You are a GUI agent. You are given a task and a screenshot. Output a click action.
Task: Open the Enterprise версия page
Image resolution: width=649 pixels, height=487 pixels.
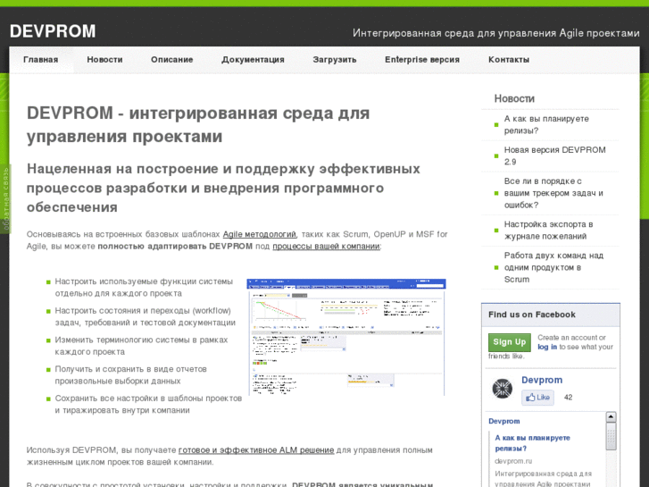coord(422,60)
